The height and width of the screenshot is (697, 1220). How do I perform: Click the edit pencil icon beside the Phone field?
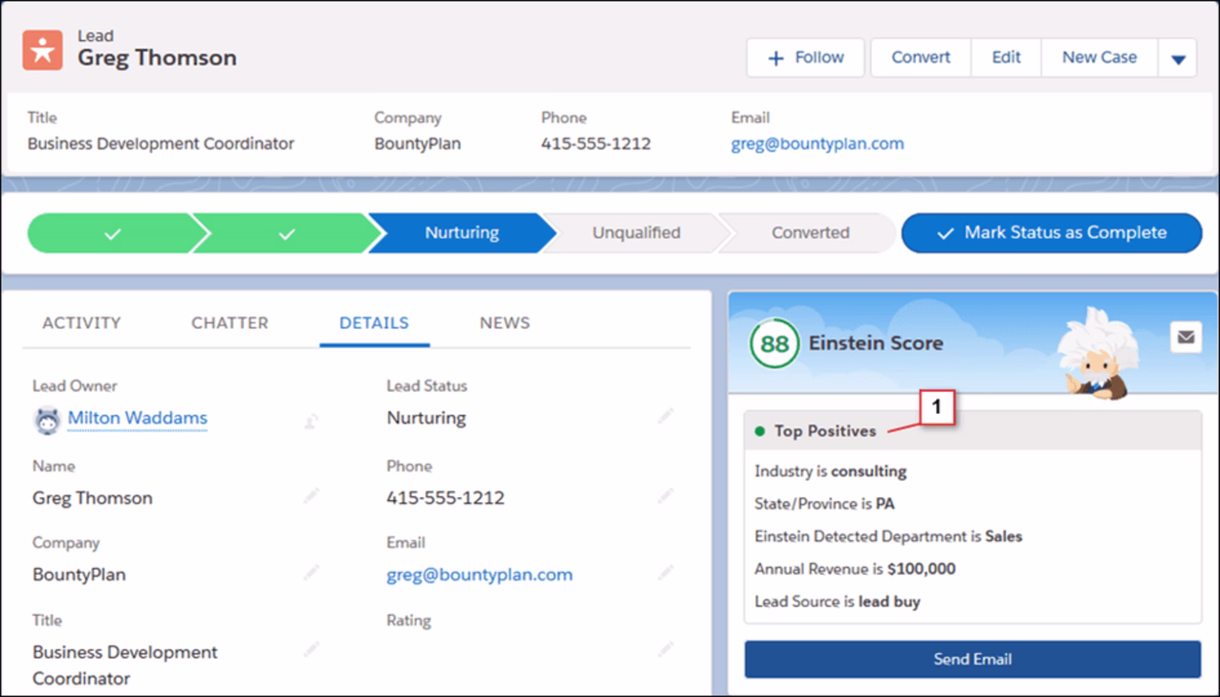665,497
